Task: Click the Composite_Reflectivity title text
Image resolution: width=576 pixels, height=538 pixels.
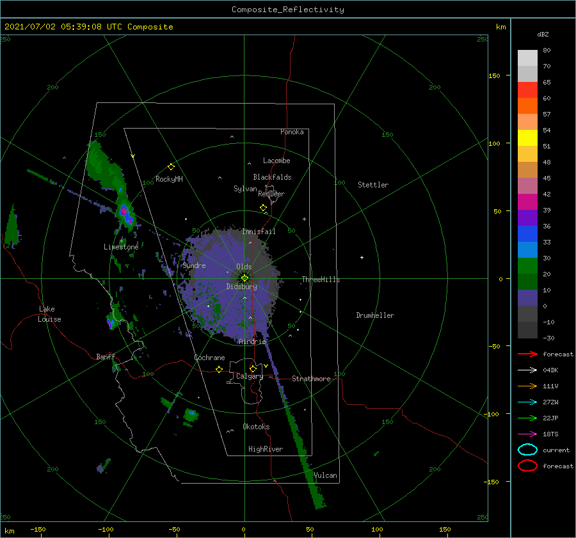Action: [x=288, y=10]
